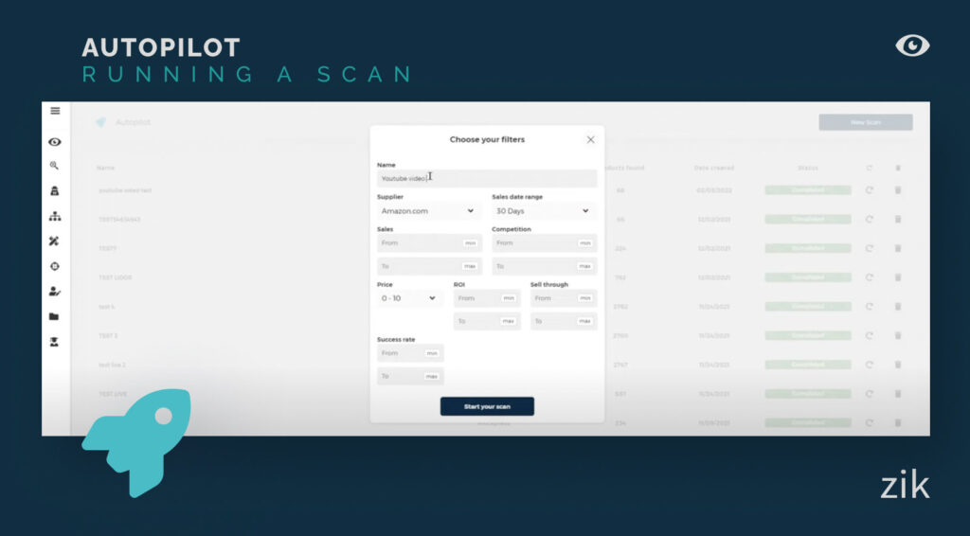Viewport: 970px width, 536px height.
Task: Select the ROI From min field
Action: pos(486,298)
